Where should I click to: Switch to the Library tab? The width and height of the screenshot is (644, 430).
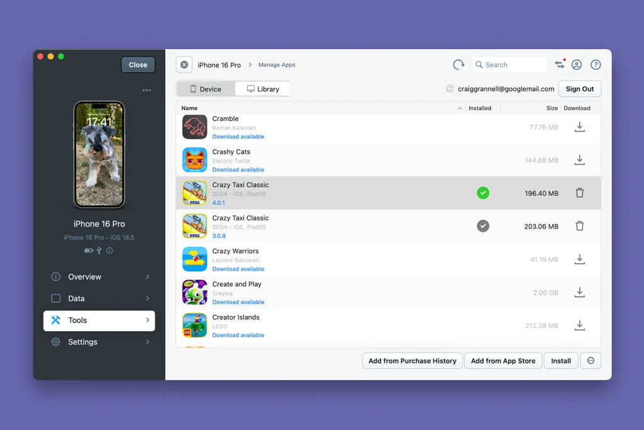263,89
